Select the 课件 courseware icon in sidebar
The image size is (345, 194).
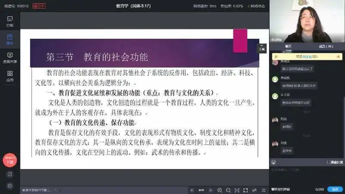click(10, 40)
